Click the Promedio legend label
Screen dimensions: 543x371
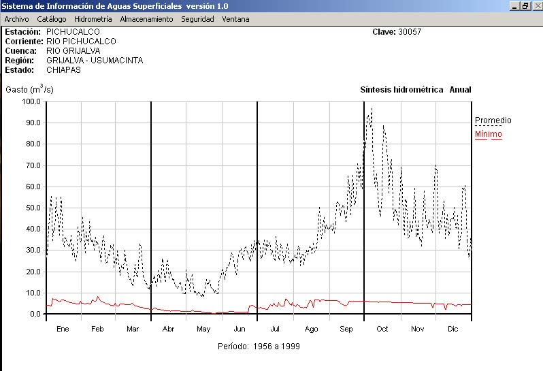coord(493,120)
